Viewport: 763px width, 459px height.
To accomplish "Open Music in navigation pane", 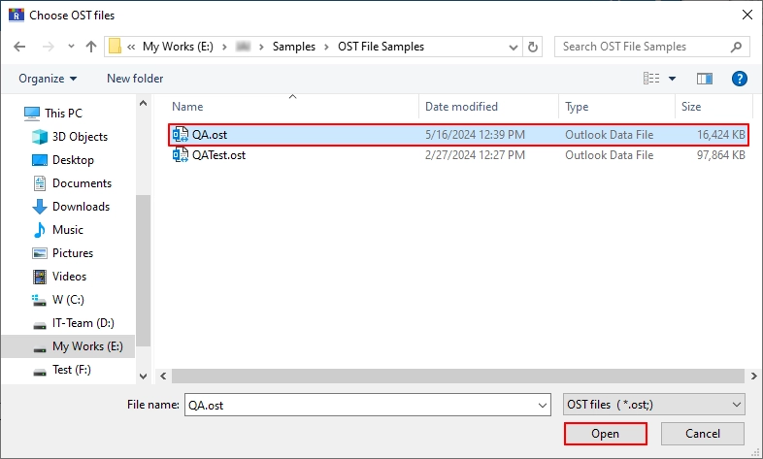I will point(68,230).
